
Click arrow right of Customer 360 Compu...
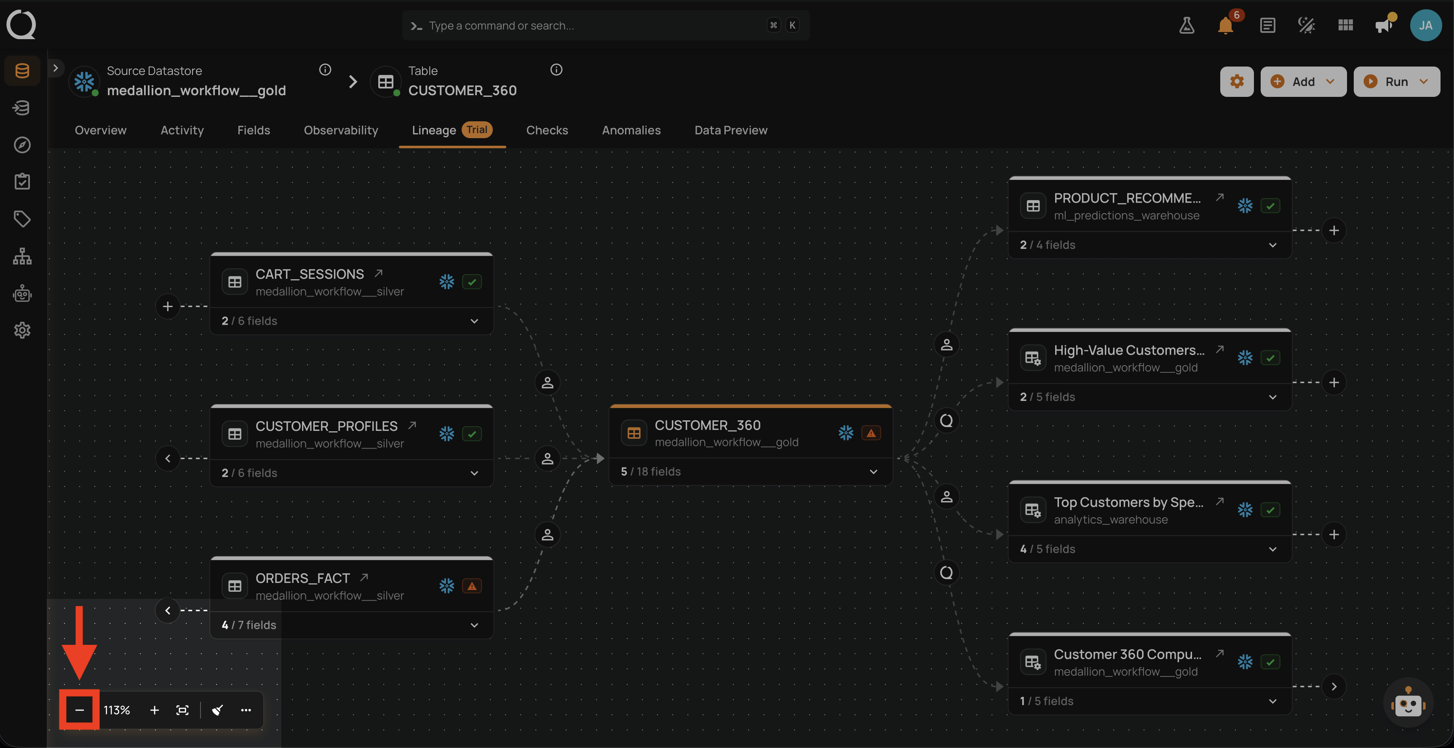pyautogui.click(x=1334, y=687)
